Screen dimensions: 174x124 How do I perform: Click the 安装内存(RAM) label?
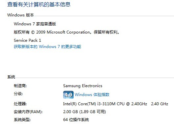point(28,112)
